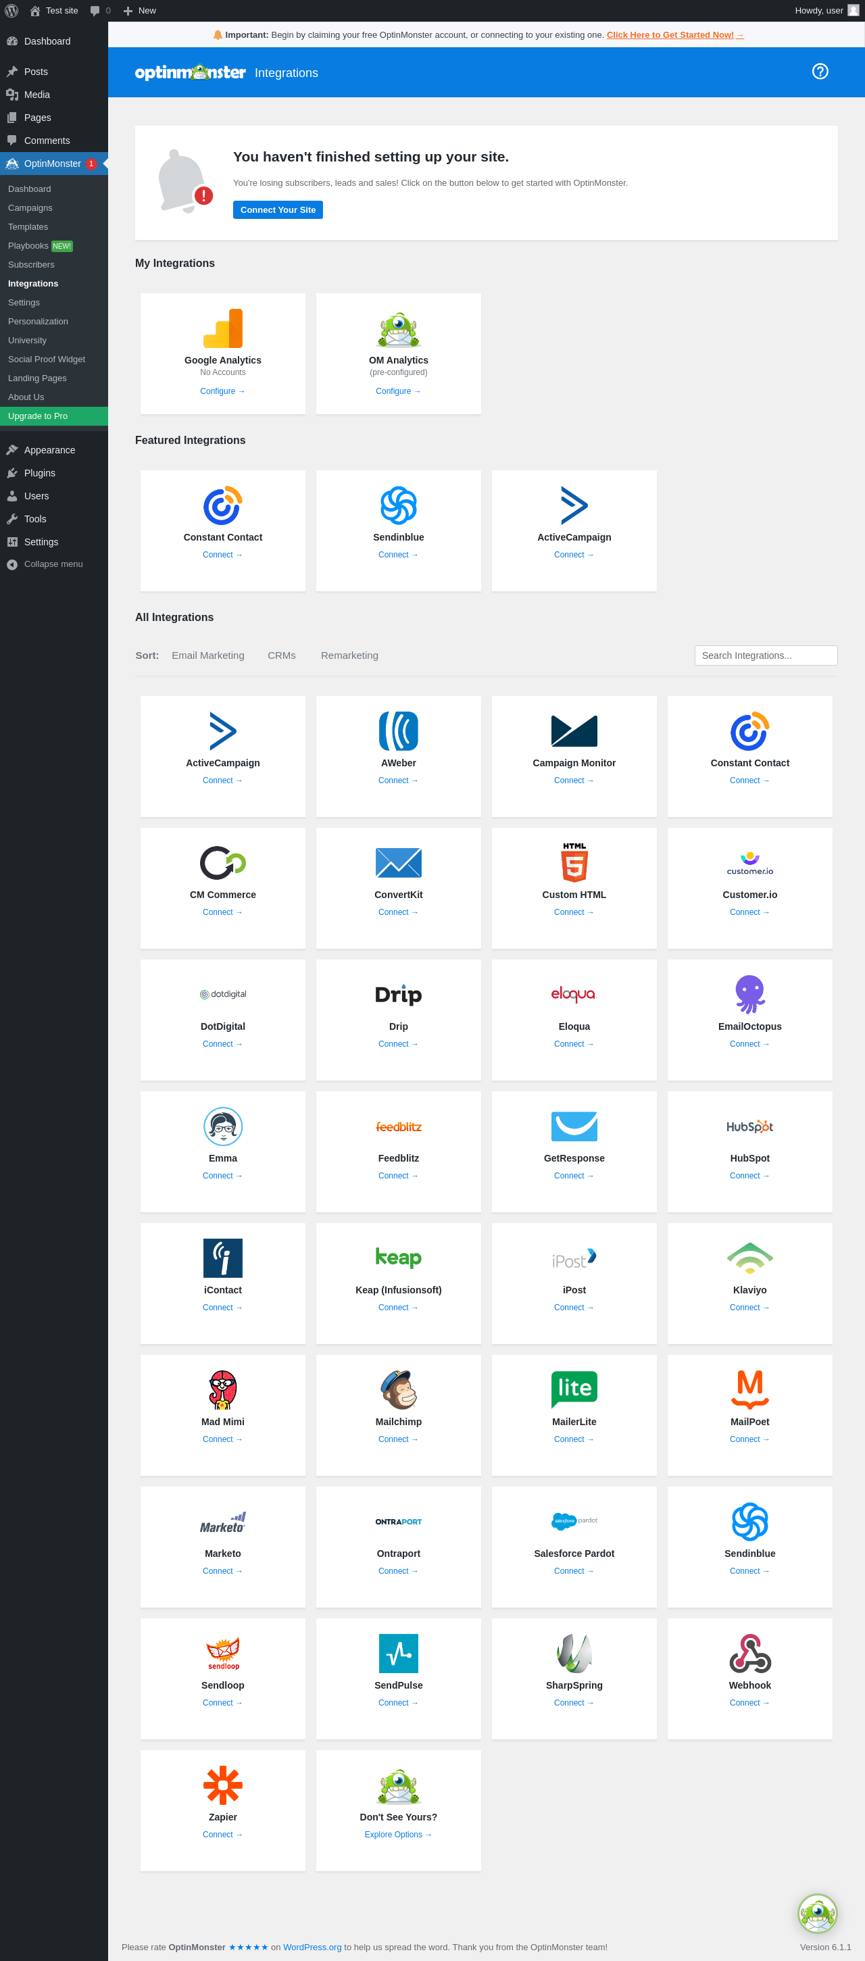
Task: Sort integrations by CRMs
Action: point(282,655)
